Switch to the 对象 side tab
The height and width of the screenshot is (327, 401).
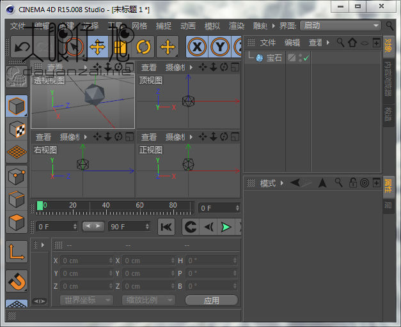388,45
